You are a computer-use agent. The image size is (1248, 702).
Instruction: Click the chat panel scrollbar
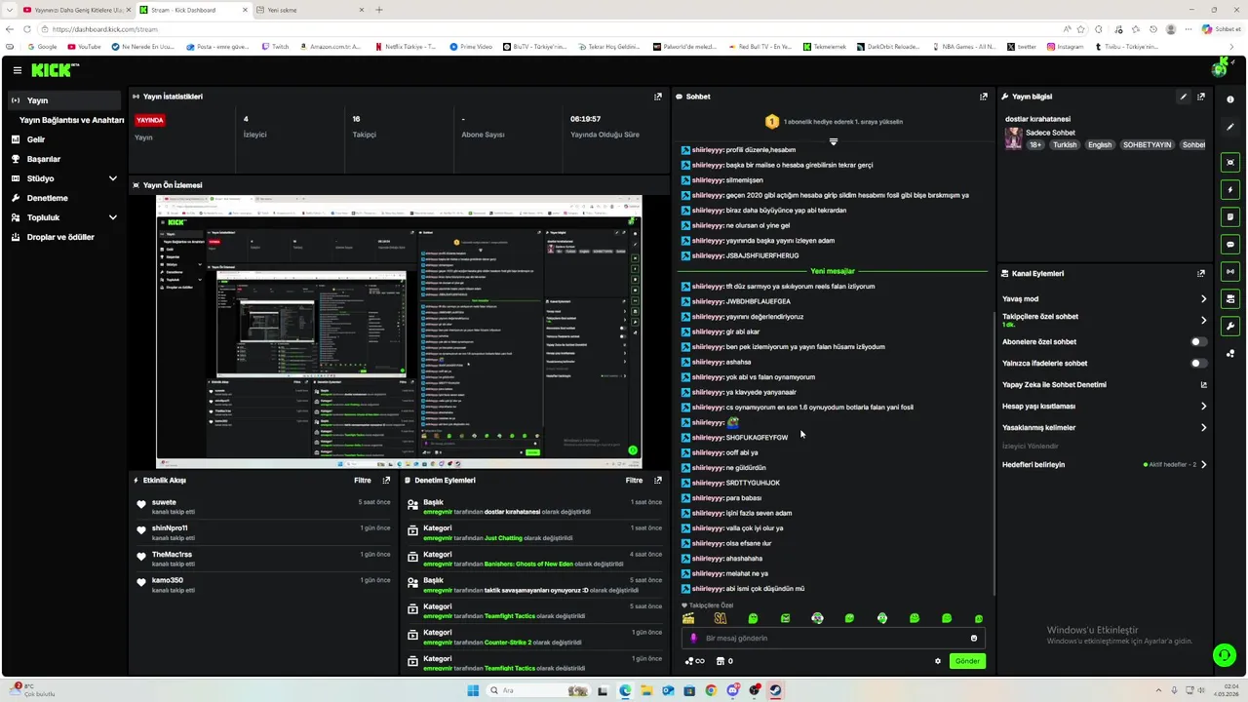click(994, 453)
